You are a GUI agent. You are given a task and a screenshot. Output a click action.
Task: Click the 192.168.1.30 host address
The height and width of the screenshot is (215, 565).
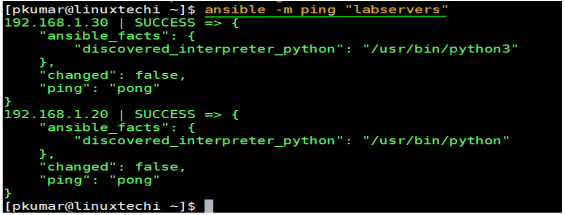[x=55, y=23]
